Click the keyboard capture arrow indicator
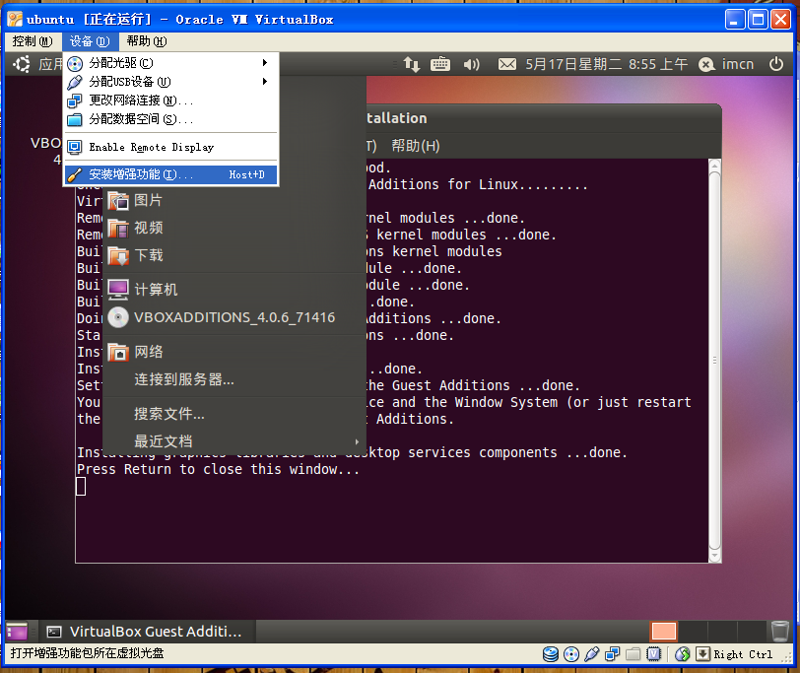The width and height of the screenshot is (800, 673). point(702,654)
